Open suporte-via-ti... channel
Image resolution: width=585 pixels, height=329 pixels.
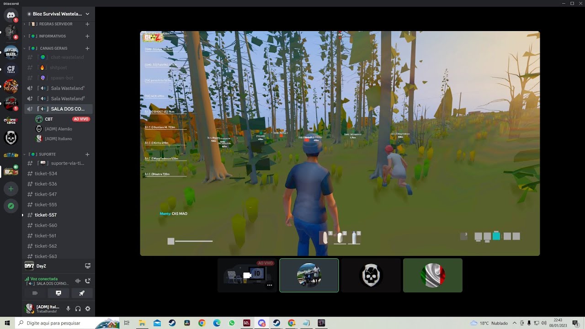pos(58,163)
